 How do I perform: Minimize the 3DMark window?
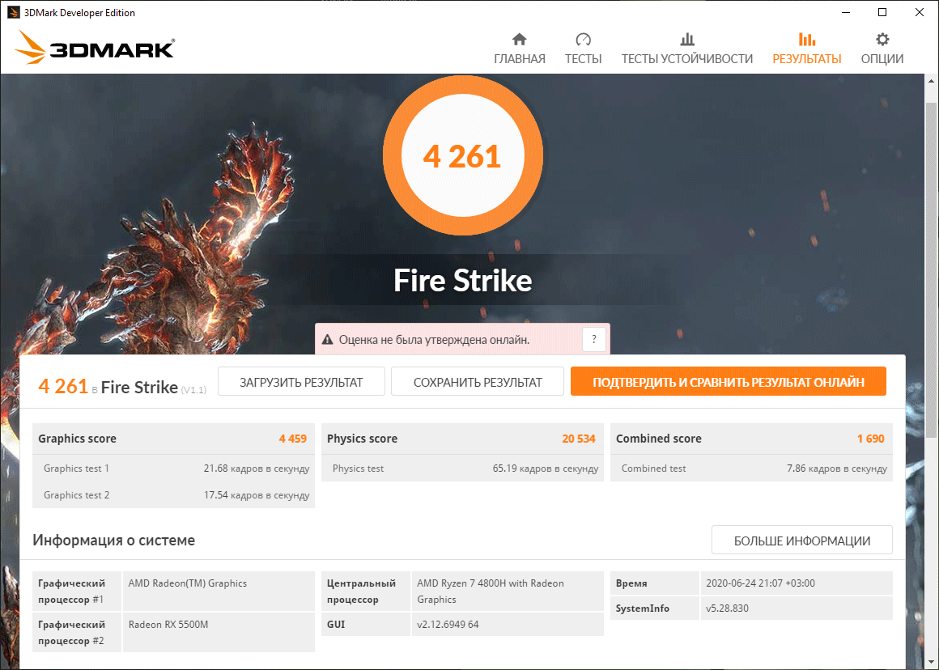(846, 13)
